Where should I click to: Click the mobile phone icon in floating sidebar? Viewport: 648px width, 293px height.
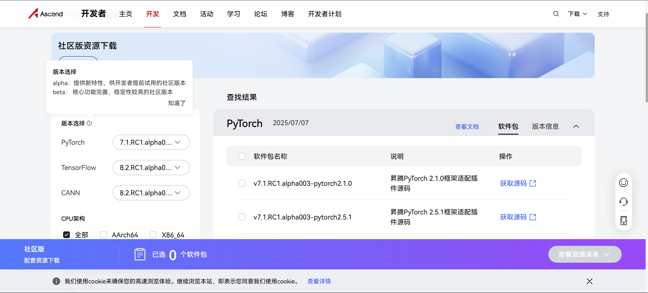click(x=623, y=221)
